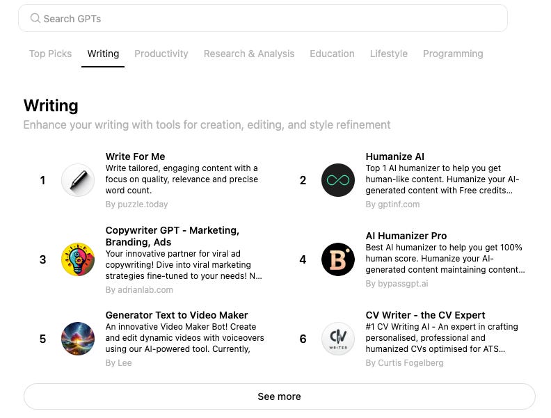The image size is (551, 418).
Task: Click 'By adrianlab.com' author text
Action: (x=139, y=290)
